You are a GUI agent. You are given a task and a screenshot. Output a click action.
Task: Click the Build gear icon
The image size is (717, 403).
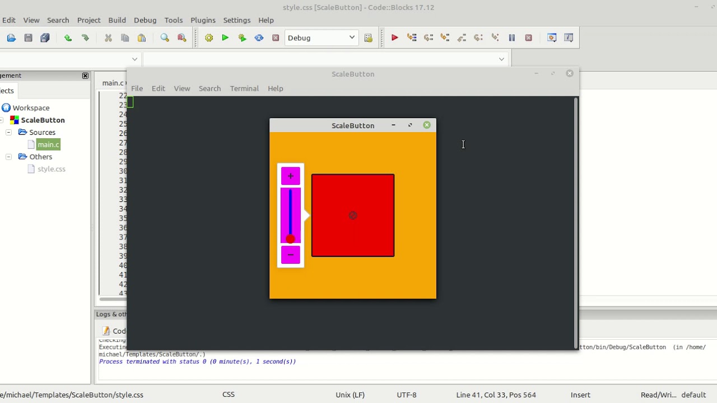(209, 38)
